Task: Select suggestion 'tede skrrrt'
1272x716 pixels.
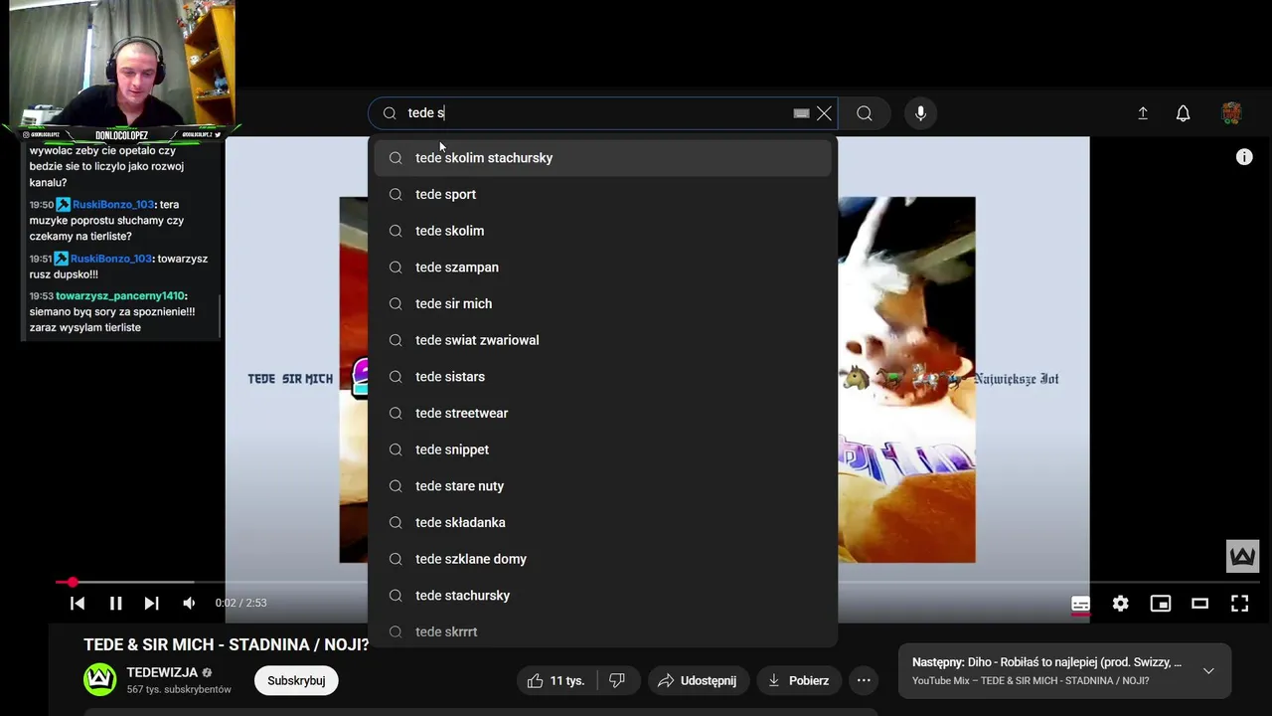Action: click(602, 631)
